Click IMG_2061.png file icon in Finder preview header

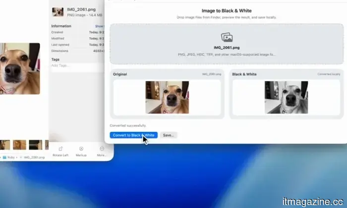click(x=58, y=12)
